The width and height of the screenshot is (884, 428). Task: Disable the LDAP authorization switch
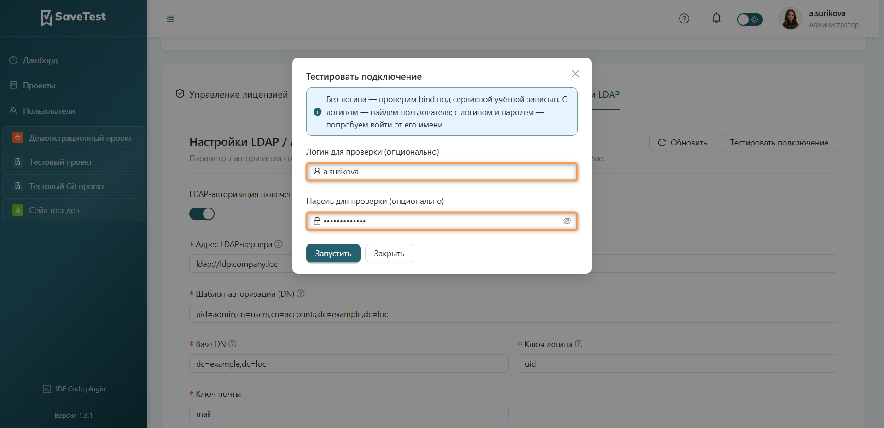(x=202, y=214)
